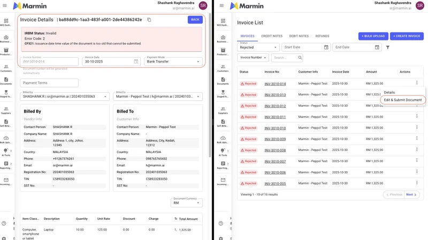Viewport: 428px width, 240px height.
Task: Open invoice link INV-3010-010
Action: coord(275,128)
